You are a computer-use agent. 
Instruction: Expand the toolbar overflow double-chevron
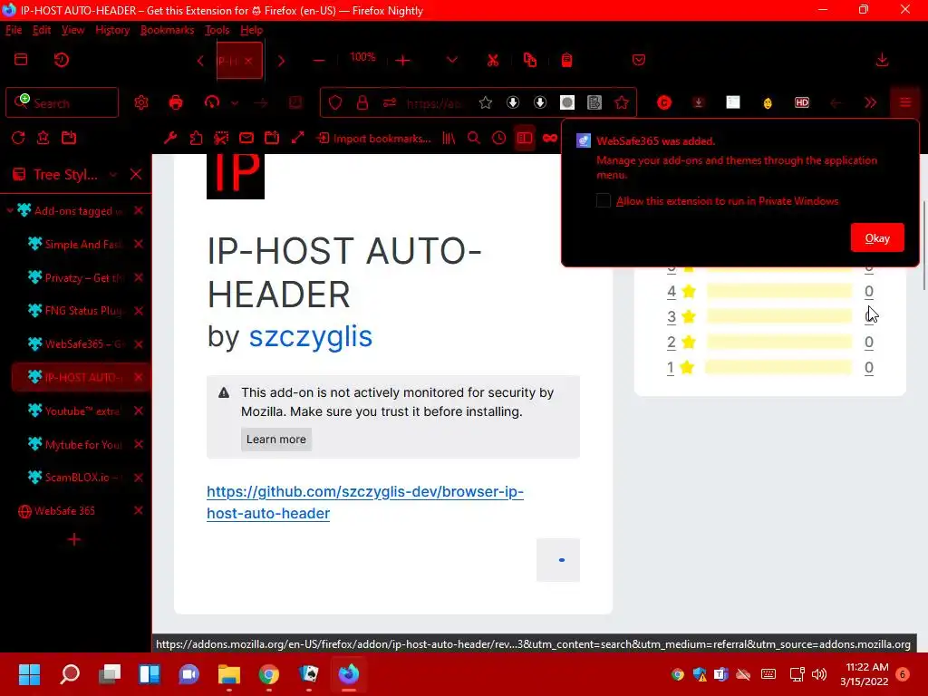[870, 103]
